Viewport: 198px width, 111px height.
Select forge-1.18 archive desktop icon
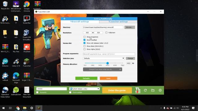tap(27, 77)
